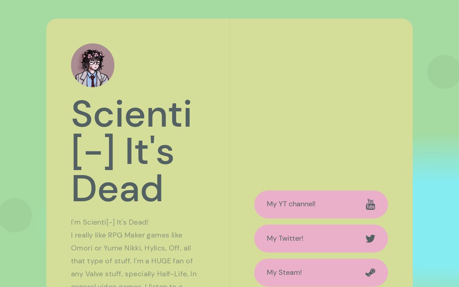Click "[-] It's" in the large heading
The image size is (459, 287).
pos(123,151)
